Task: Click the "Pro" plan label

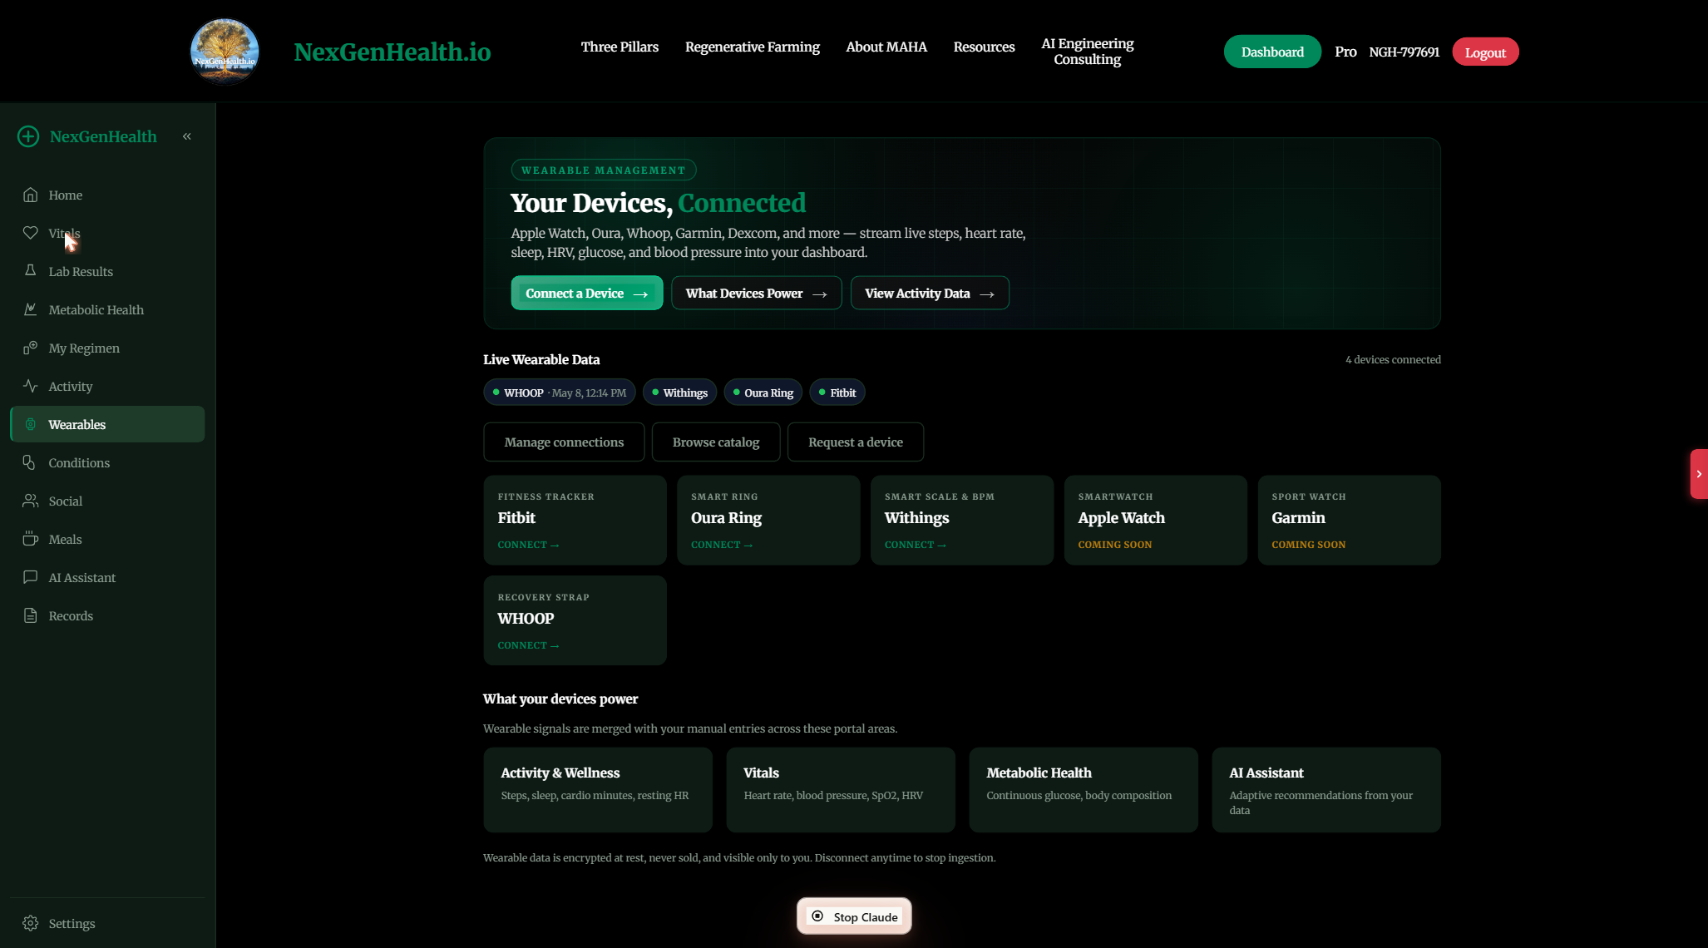Action: [1345, 52]
